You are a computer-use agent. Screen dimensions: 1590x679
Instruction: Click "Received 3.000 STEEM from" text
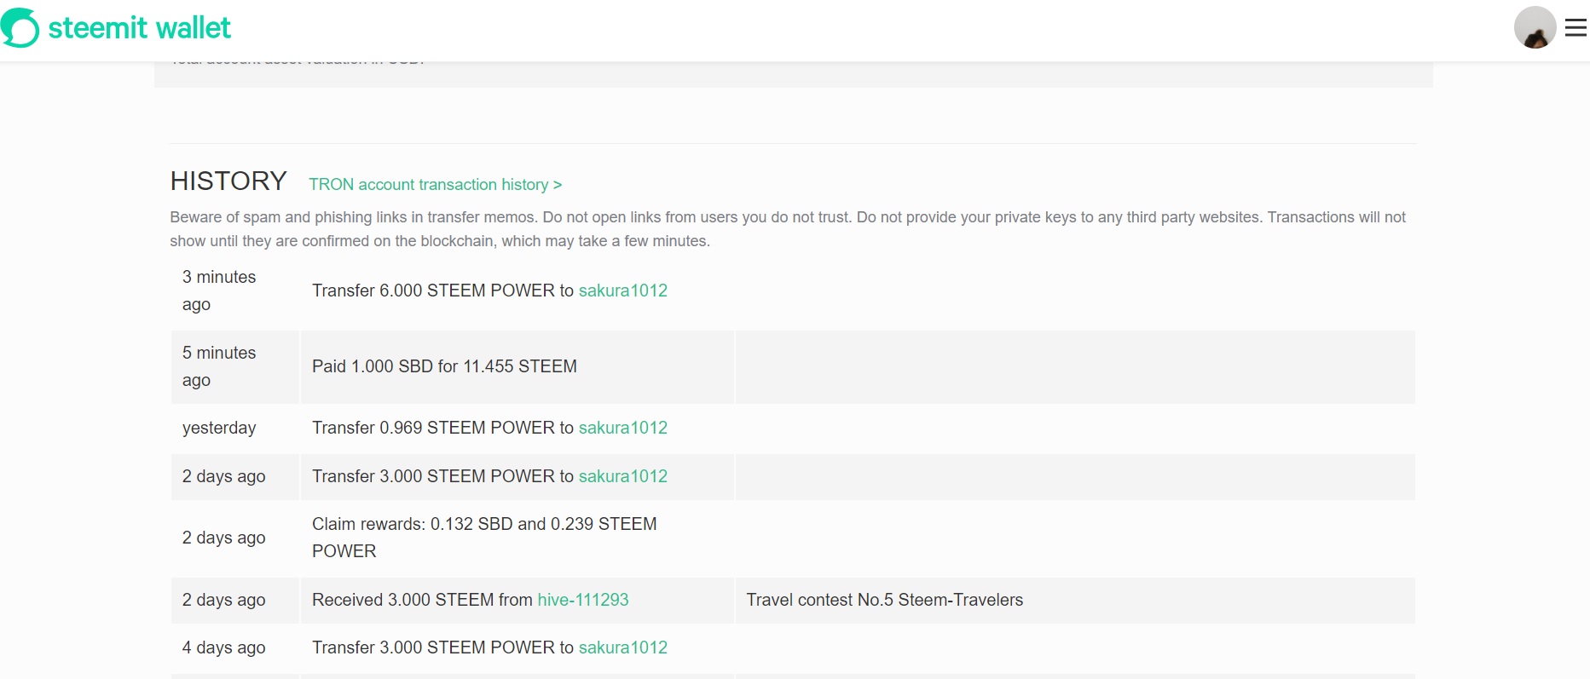(x=422, y=600)
